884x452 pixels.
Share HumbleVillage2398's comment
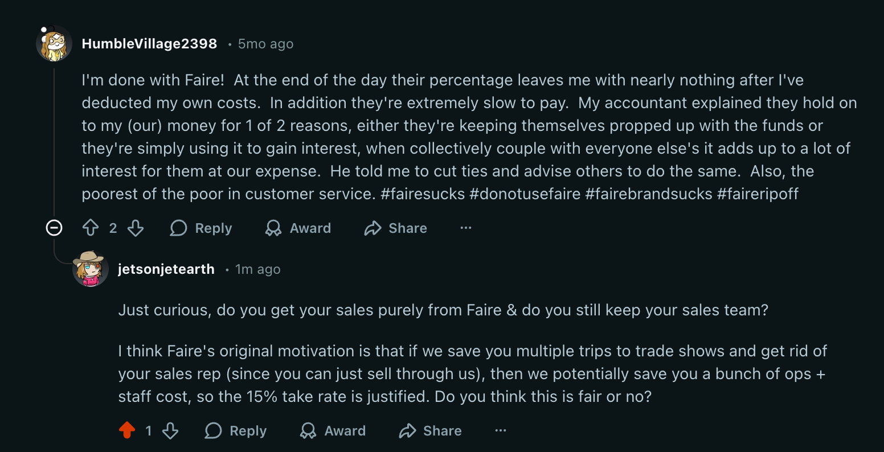coord(395,228)
